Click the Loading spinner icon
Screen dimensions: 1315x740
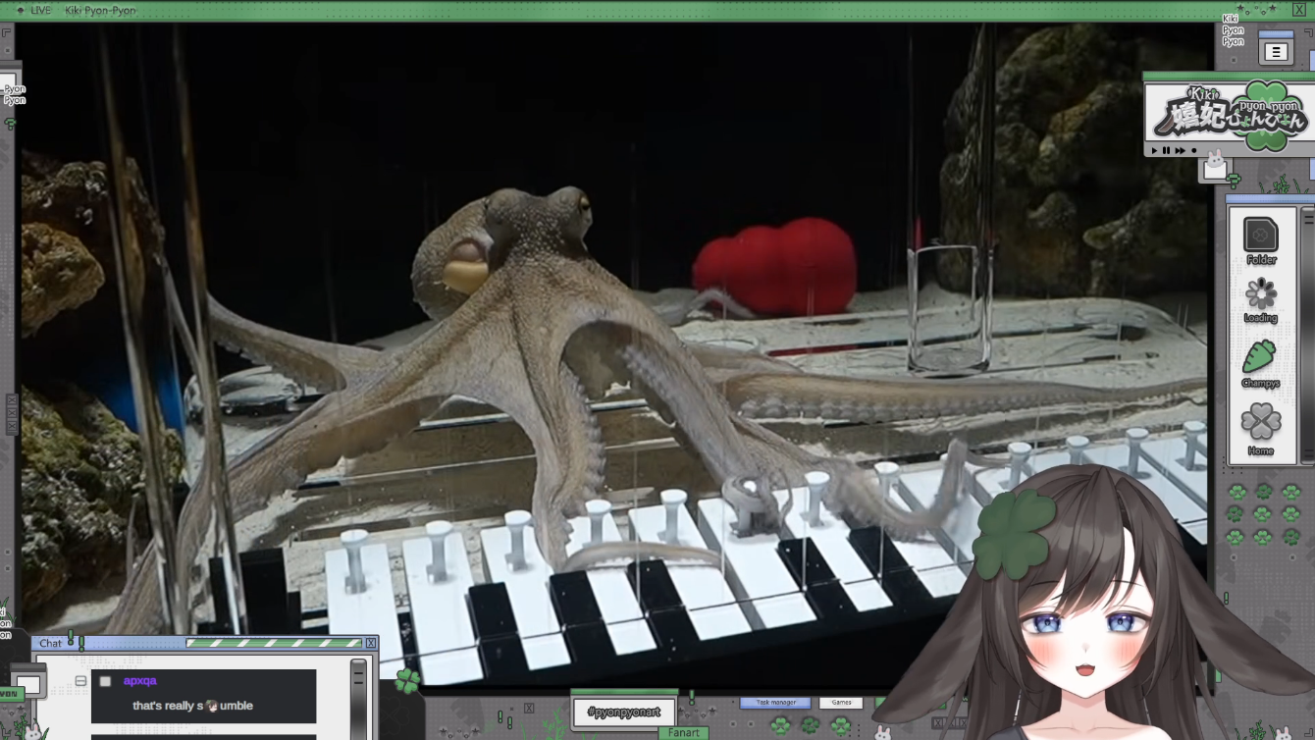tap(1261, 293)
